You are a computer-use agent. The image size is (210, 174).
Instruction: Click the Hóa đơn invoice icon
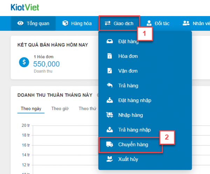tap(110, 56)
